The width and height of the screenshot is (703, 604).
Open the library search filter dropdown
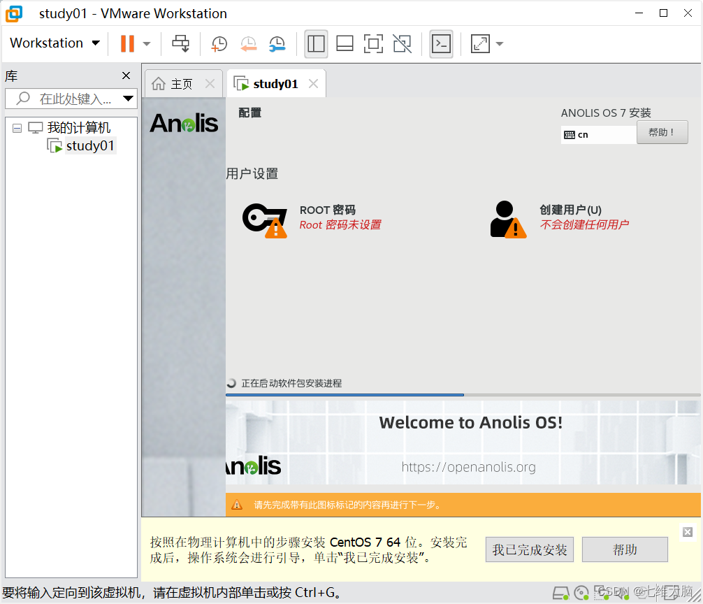128,99
